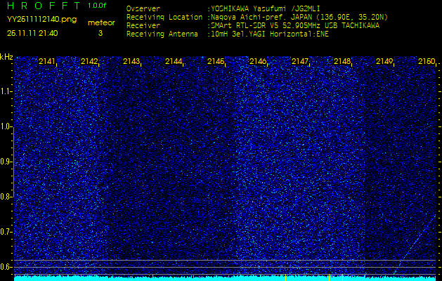
Task: Click the Receiving Antenna label
Action: point(162,34)
